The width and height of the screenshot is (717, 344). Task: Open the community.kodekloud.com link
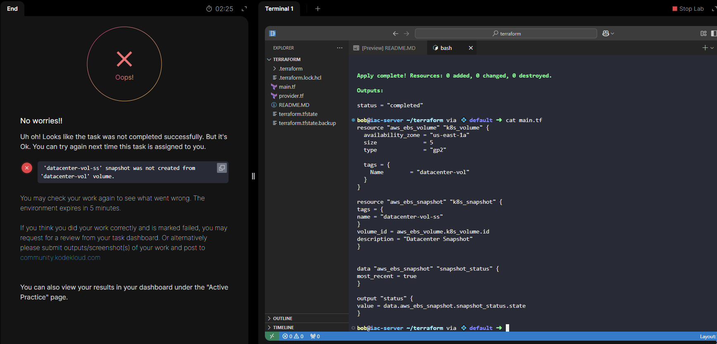coord(60,257)
